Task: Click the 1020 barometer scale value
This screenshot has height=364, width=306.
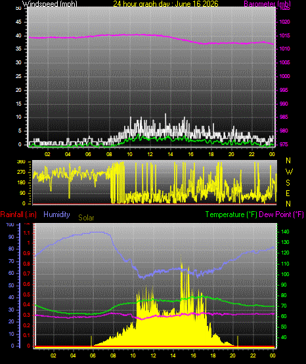Action: pos(284,22)
